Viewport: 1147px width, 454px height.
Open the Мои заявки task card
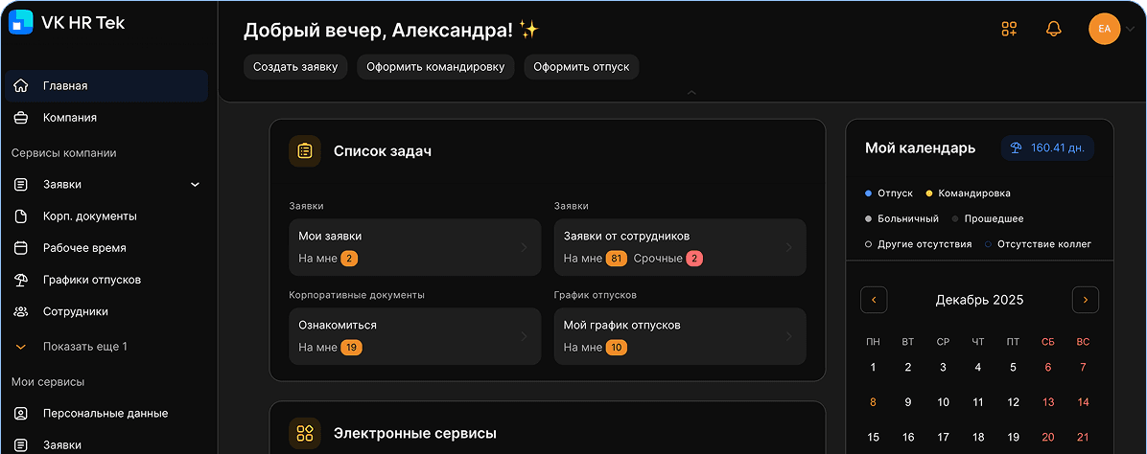[414, 247]
